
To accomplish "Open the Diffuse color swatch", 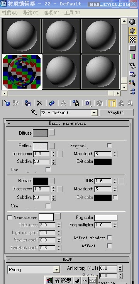I will tap(40, 133).
